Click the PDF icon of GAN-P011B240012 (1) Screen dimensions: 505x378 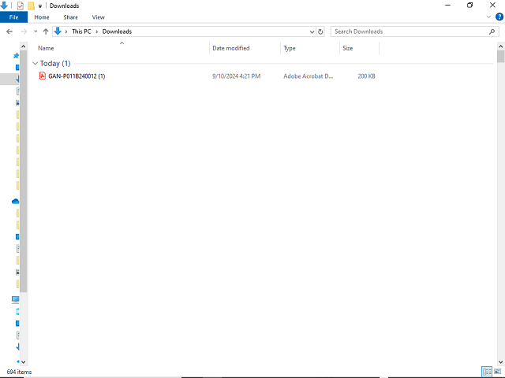[x=42, y=76]
